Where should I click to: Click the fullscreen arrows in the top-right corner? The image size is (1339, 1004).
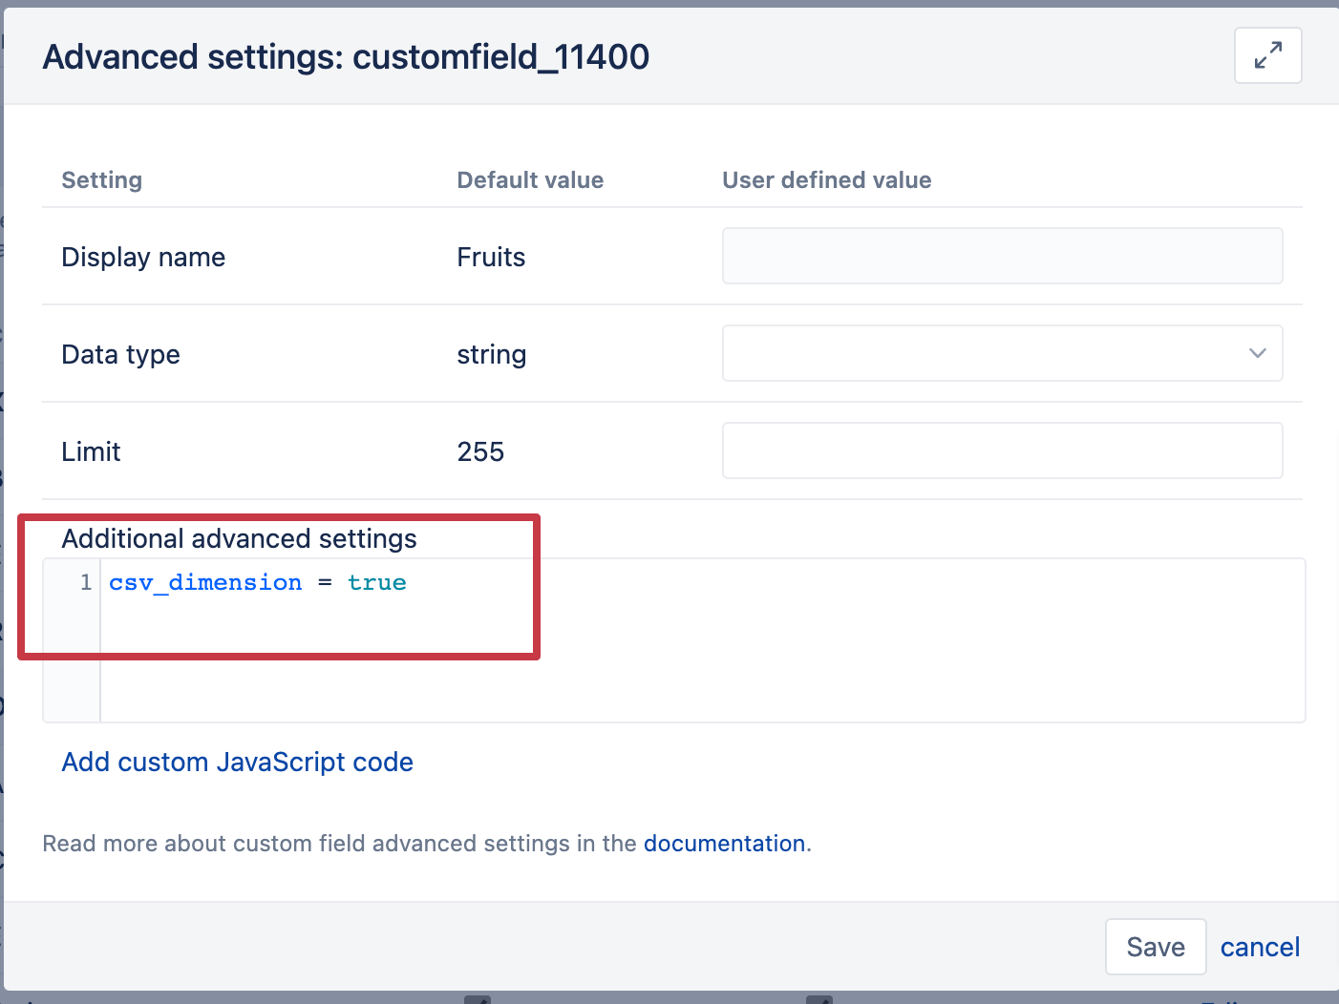pyautogui.click(x=1267, y=55)
